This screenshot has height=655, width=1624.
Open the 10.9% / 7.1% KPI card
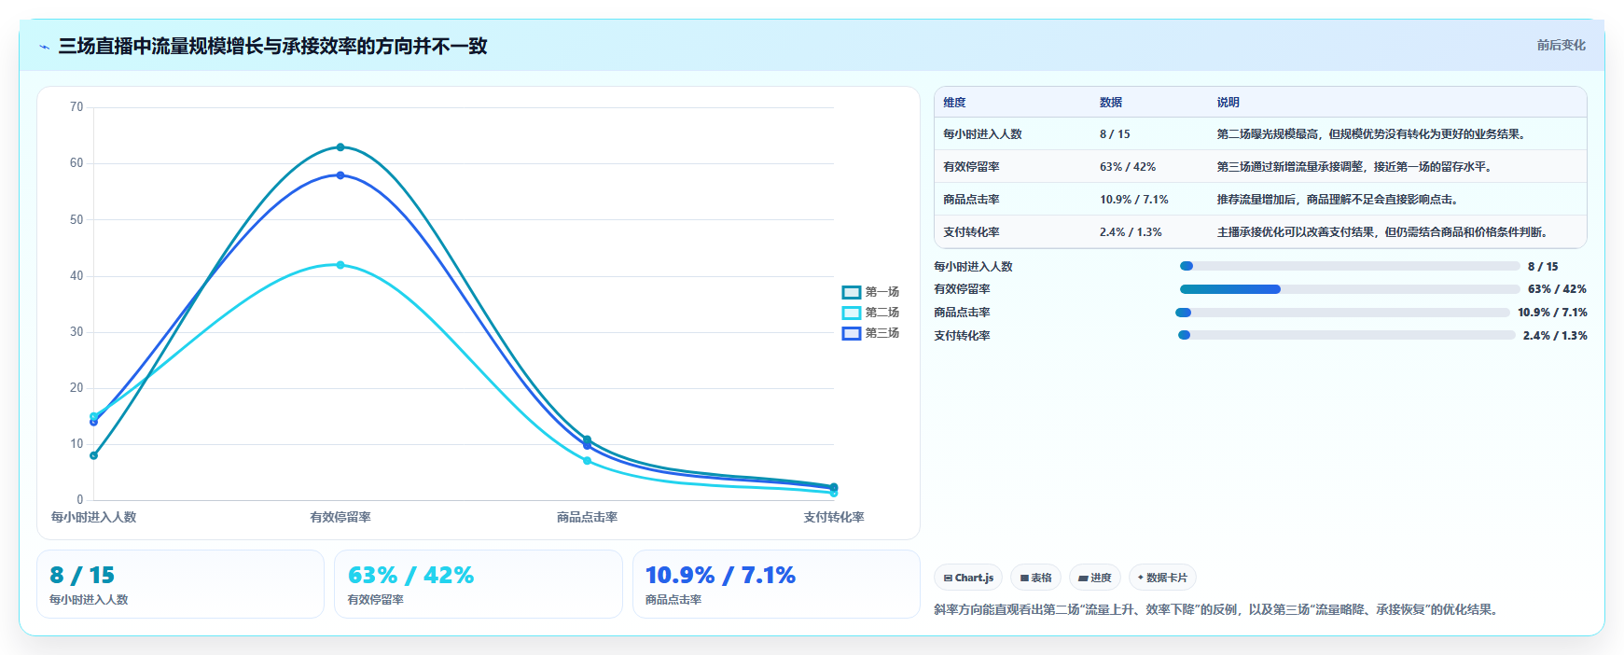pyautogui.click(x=776, y=584)
